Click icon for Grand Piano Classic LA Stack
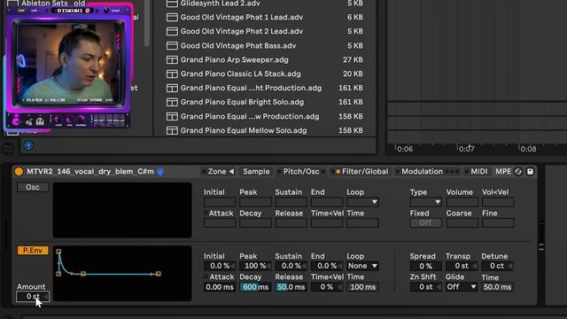Screen dimensions: 567x319 coord(172,74)
